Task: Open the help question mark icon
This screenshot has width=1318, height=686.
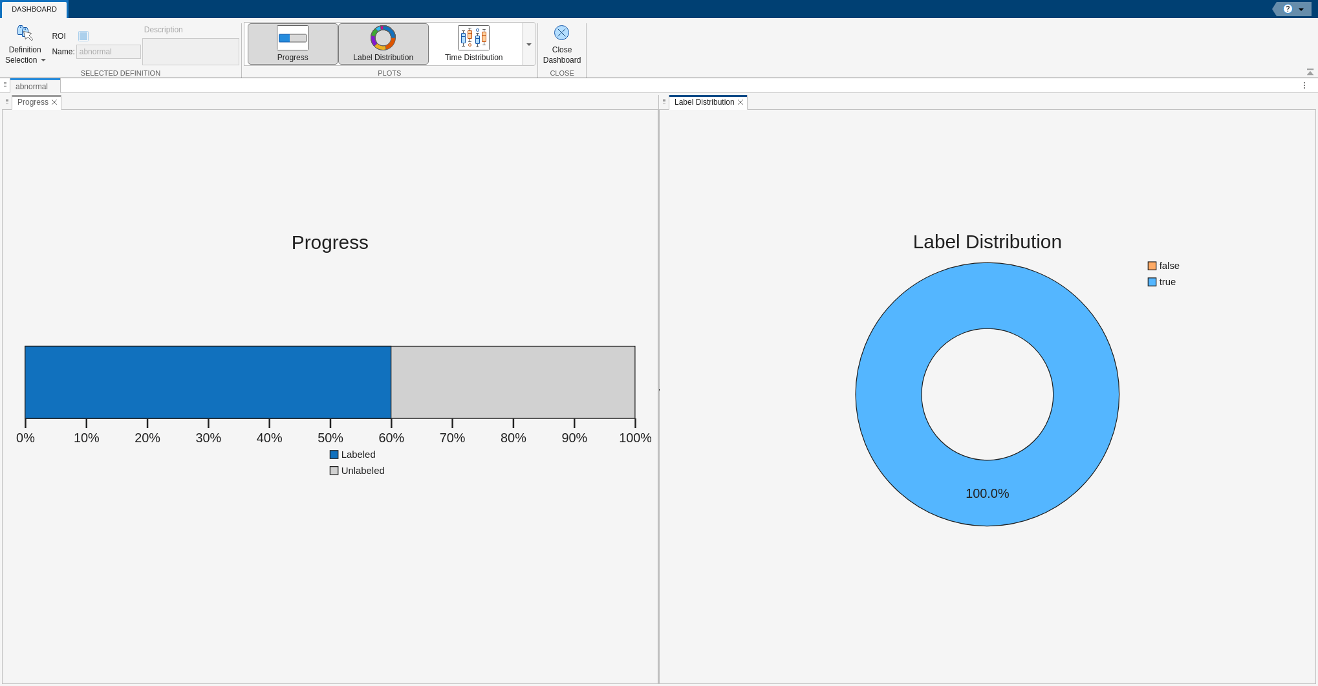Action: pyautogui.click(x=1288, y=9)
